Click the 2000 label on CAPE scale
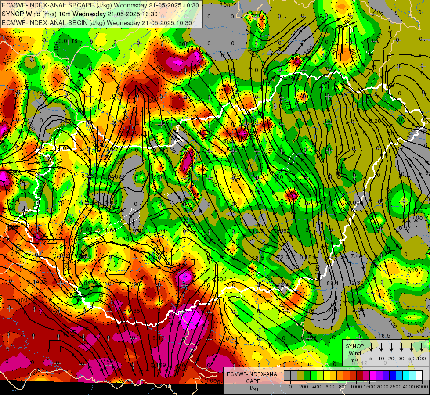430x395 pixels. (383, 387)
